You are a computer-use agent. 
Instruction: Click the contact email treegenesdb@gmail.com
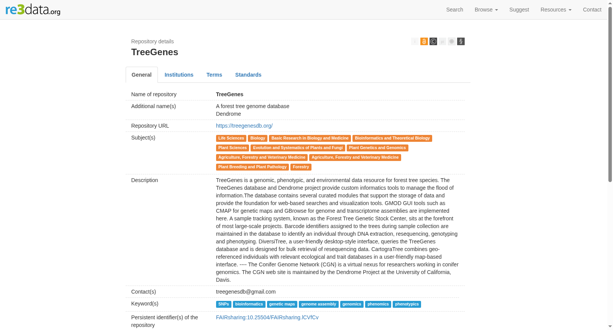246,292
